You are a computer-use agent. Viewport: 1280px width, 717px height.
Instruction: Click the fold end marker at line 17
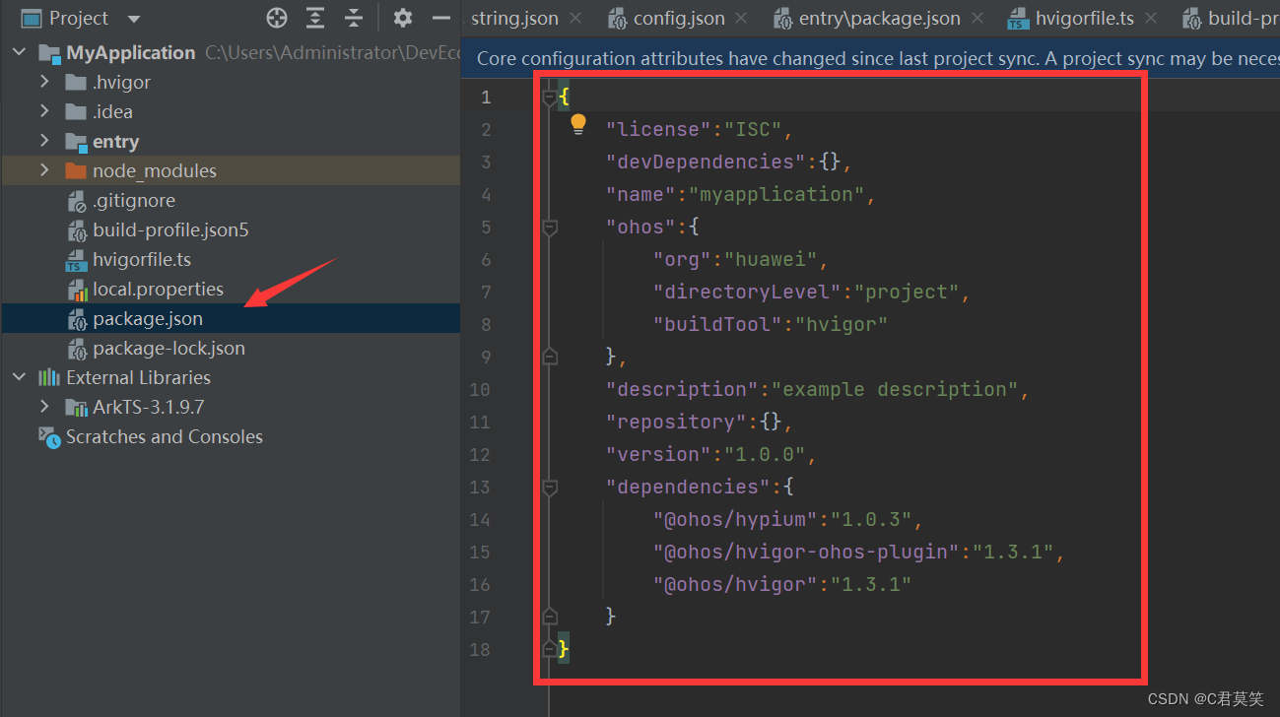click(x=550, y=617)
